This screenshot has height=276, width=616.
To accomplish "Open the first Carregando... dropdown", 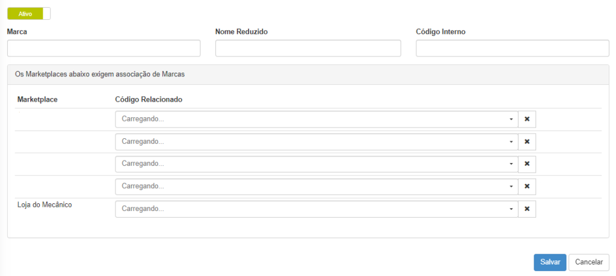I will tap(316, 119).
